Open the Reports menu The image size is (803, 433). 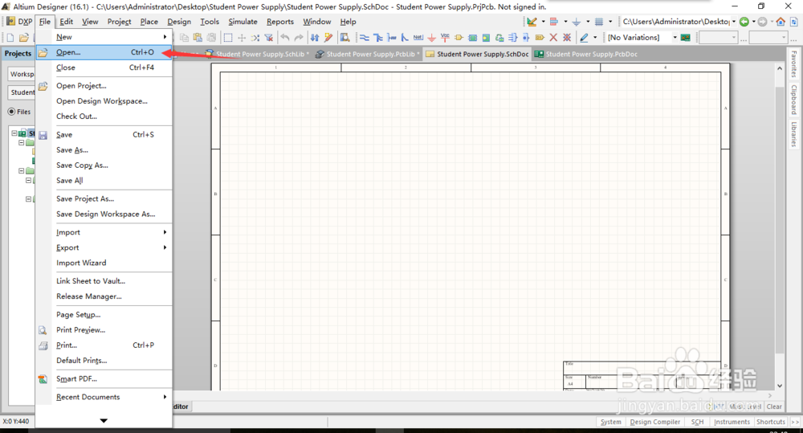280,22
